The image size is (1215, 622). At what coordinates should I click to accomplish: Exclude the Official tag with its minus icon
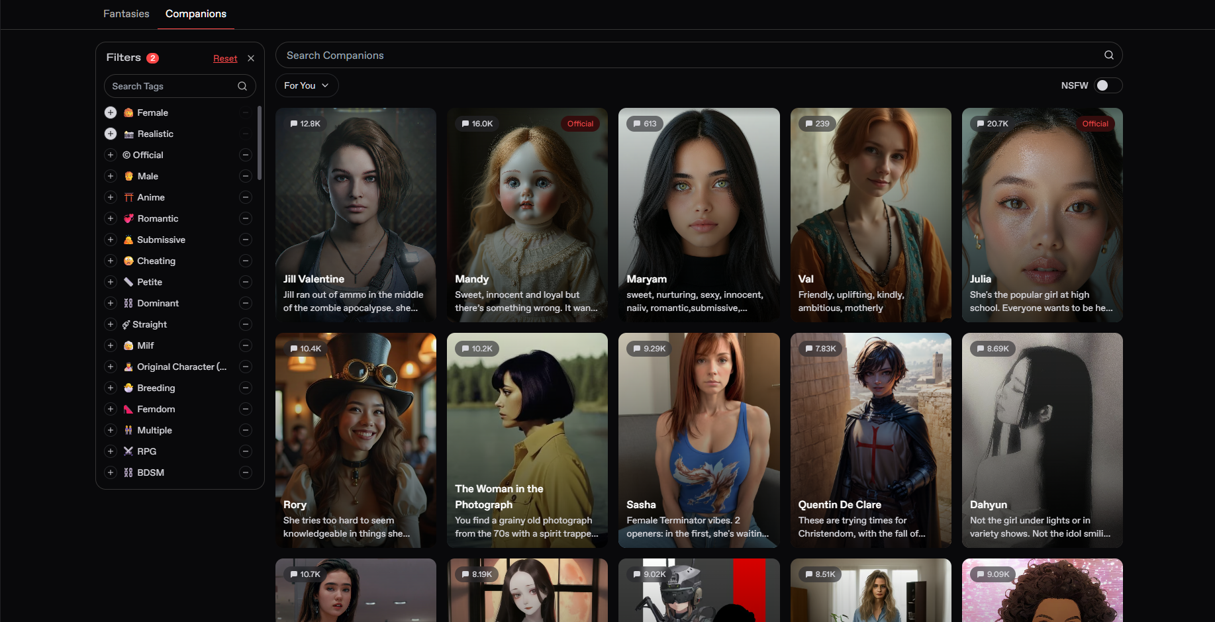[x=246, y=155]
